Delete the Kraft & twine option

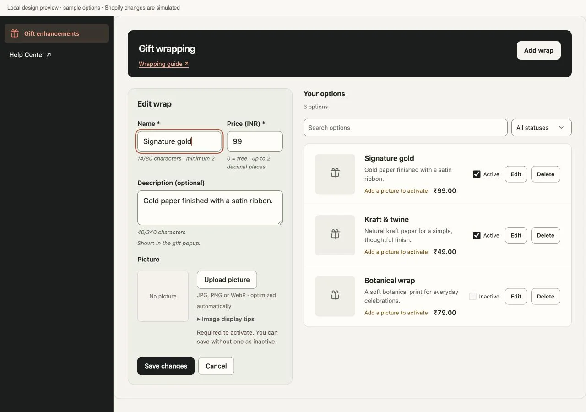tap(545, 235)
